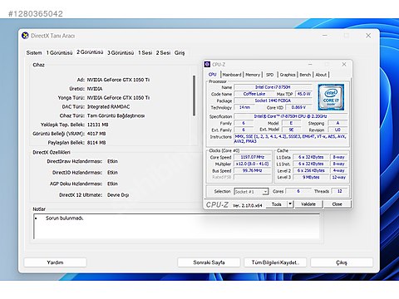Click the Cihaz panel scrollbar
This screenshot has width=399, height=299.
(x=194, y=96)
